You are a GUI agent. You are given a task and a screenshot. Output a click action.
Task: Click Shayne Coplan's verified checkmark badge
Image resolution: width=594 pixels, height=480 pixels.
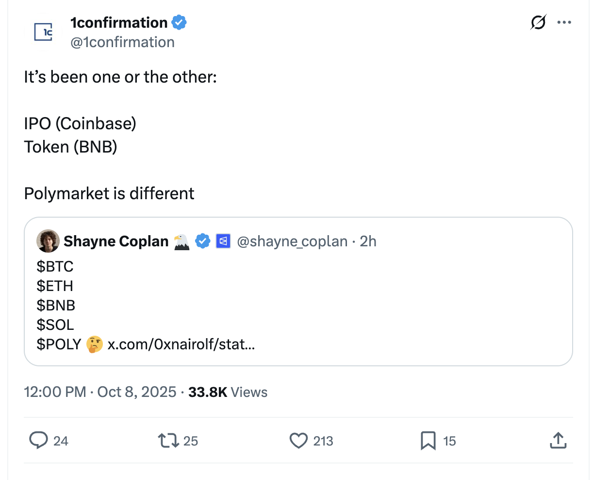(x=202, y=241)
